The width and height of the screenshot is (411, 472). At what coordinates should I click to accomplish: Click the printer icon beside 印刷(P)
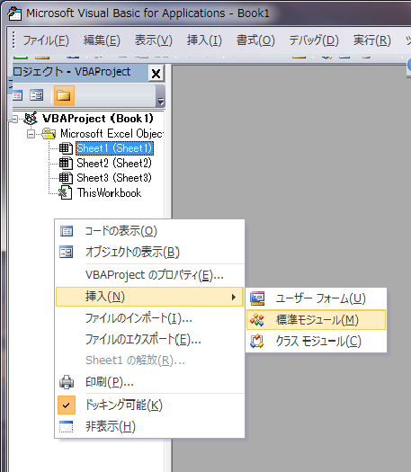(x=67, y=382)
